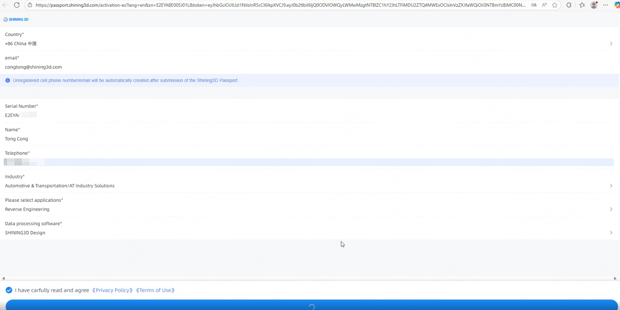Click the 'I have carfully read and agree' text
This screenshot has height=310, width=620.
(52, 290)
